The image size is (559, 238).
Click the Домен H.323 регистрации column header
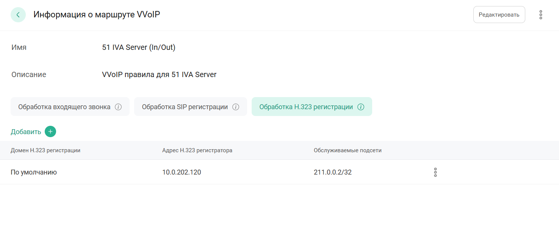click(45, 150)
